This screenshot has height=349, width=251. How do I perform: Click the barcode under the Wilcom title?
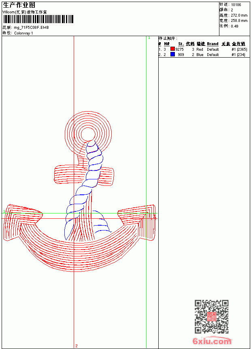38,19
